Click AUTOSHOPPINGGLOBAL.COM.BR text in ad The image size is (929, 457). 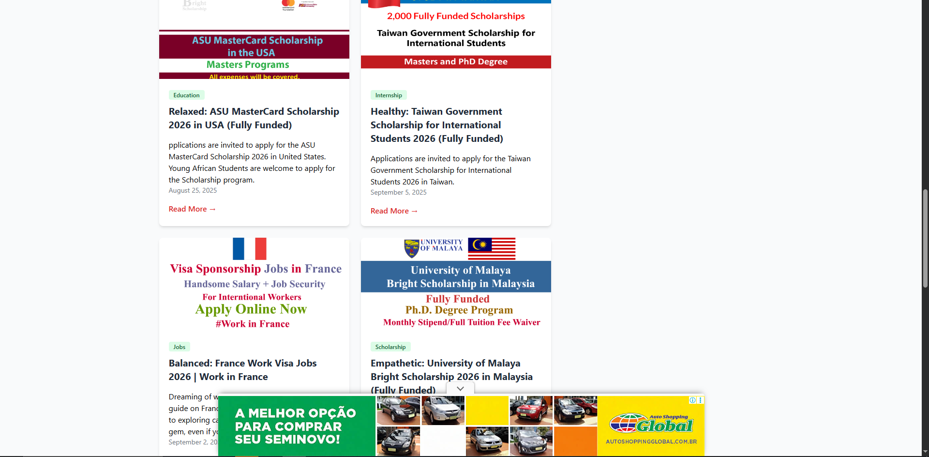pyautogui.click(x=651, y=442)
